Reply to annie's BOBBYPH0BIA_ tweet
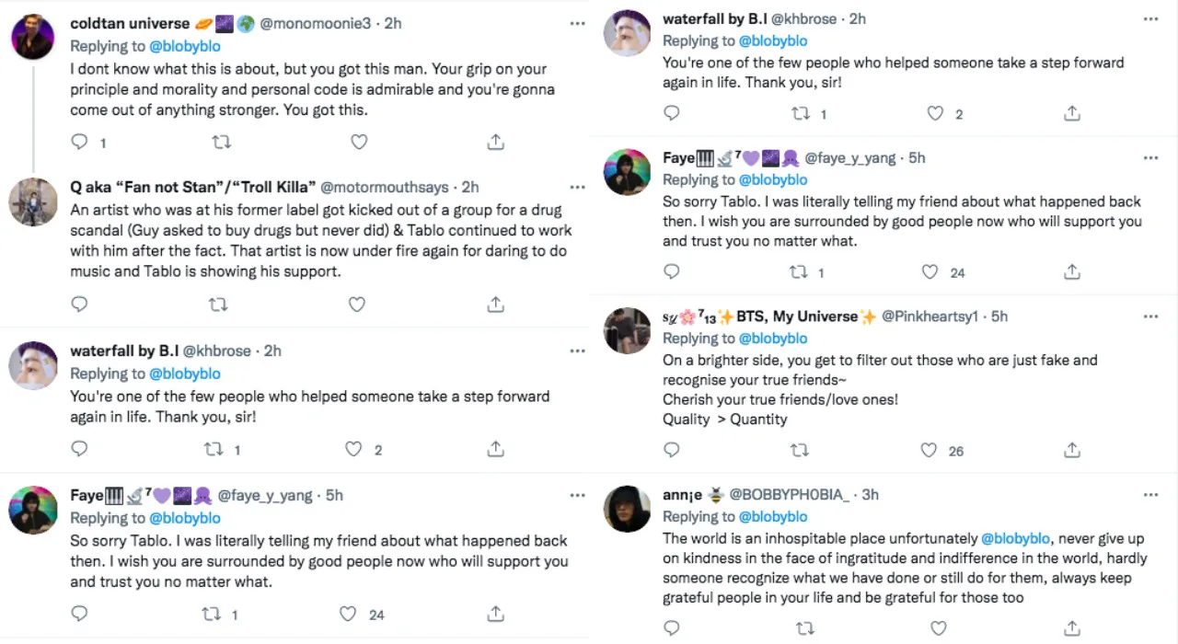 672,628
